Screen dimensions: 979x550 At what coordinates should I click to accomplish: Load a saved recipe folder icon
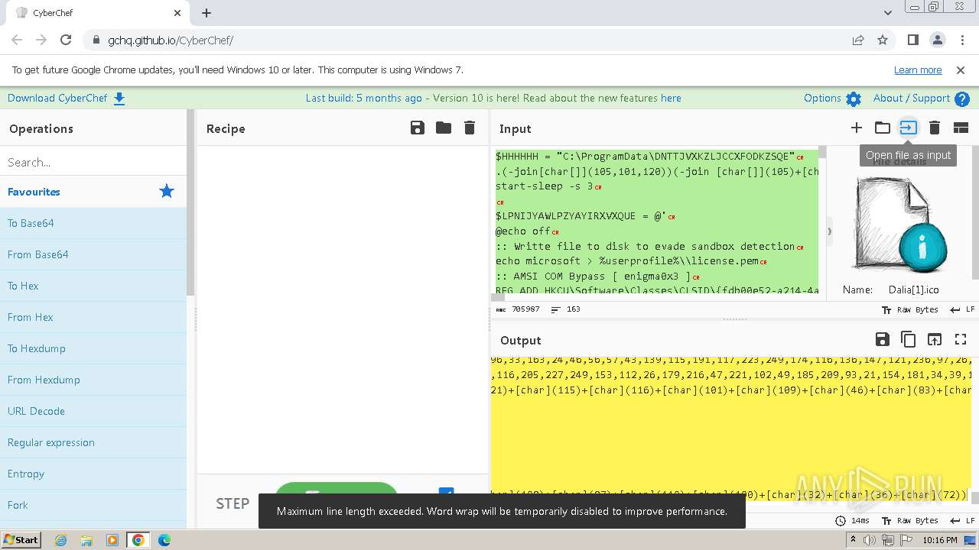(x=444, y=128)
